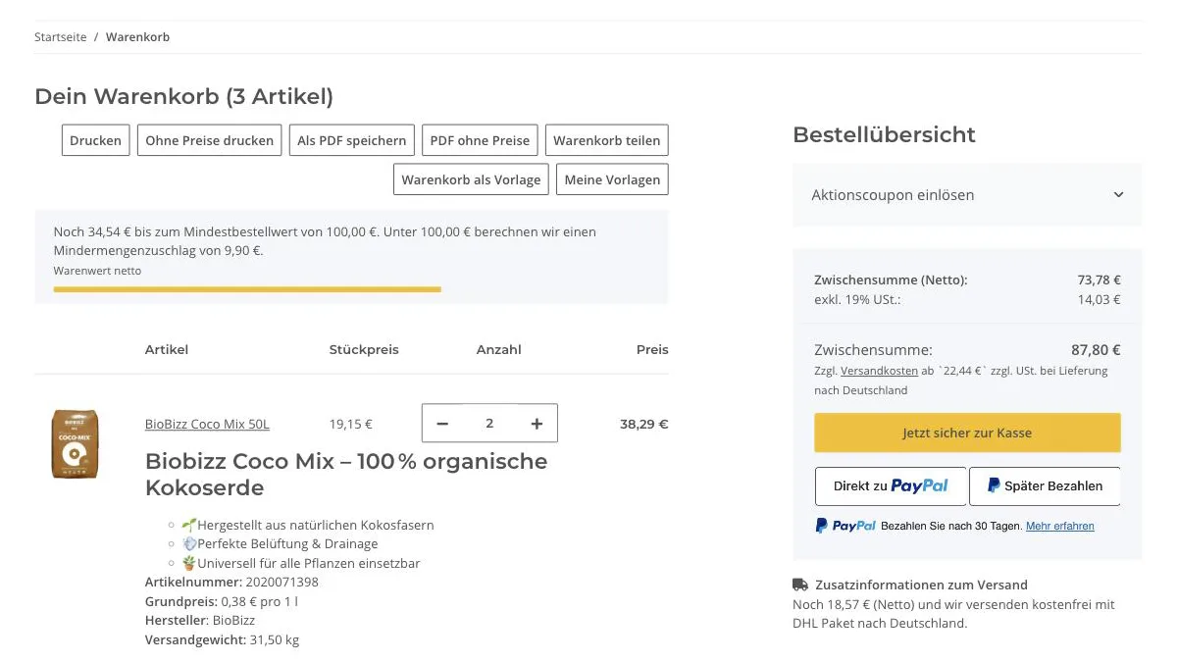Open the Versandkosten link
The image size is (1177, 662).
[x=879, y=371]
